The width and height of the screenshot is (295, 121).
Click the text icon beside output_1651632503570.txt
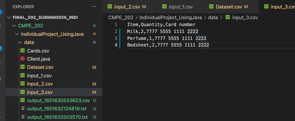click(23, 117)
